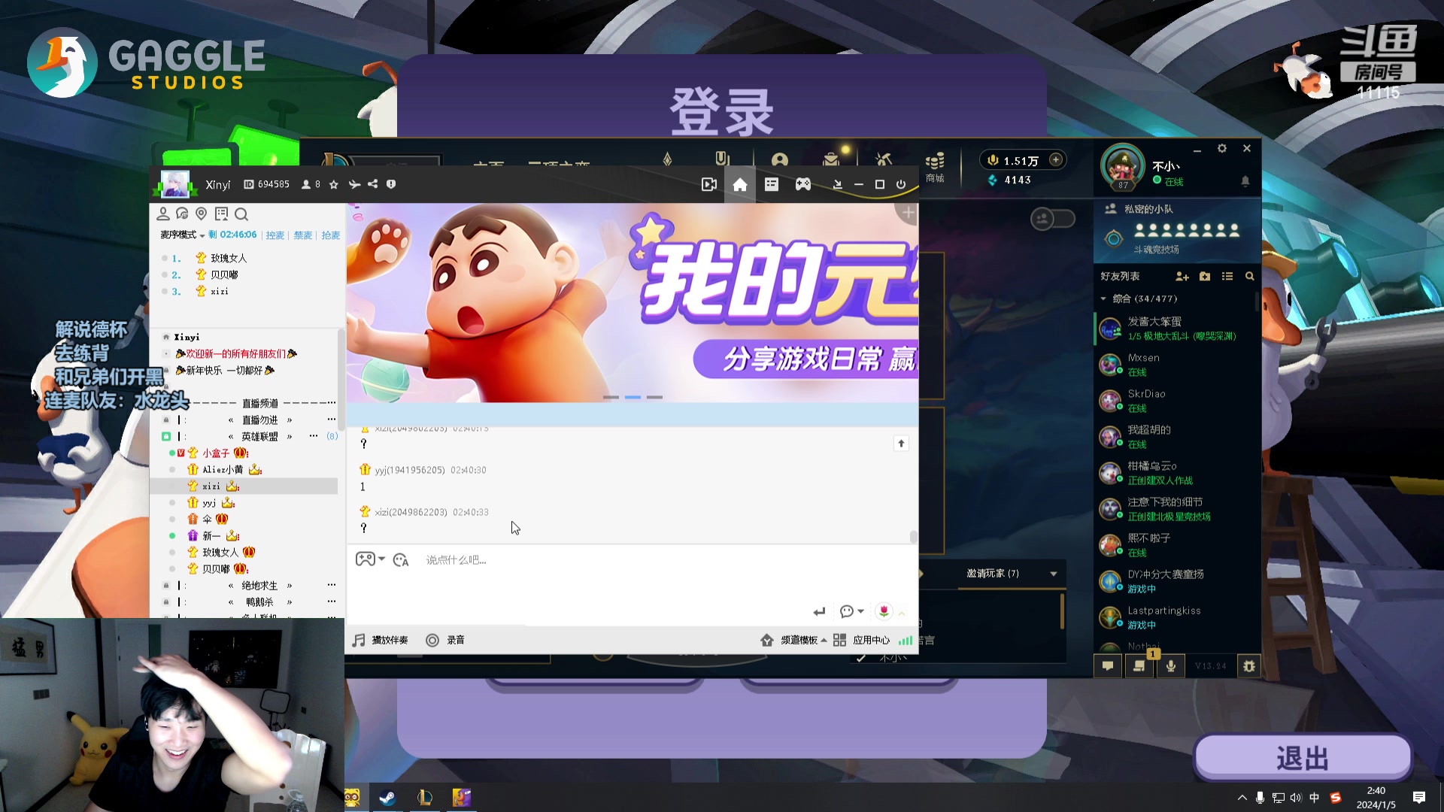Open League settings gear icon

point(1222,149)
